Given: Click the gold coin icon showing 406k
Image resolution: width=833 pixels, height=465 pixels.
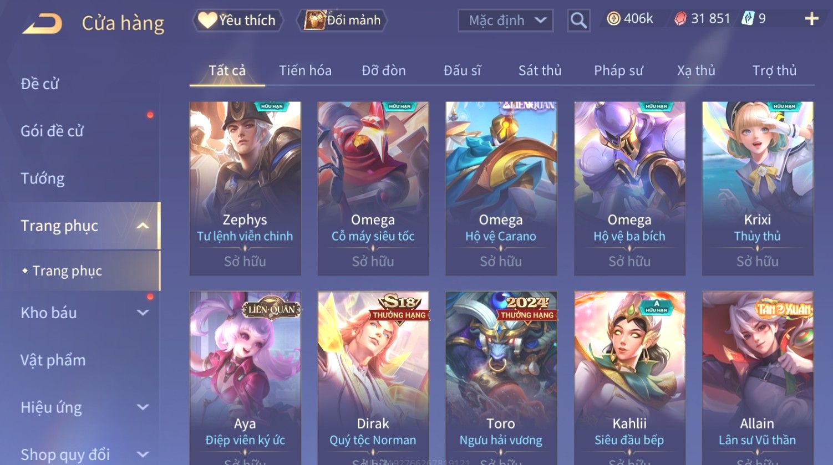Looking at the screenshot, I should (613, 19).
